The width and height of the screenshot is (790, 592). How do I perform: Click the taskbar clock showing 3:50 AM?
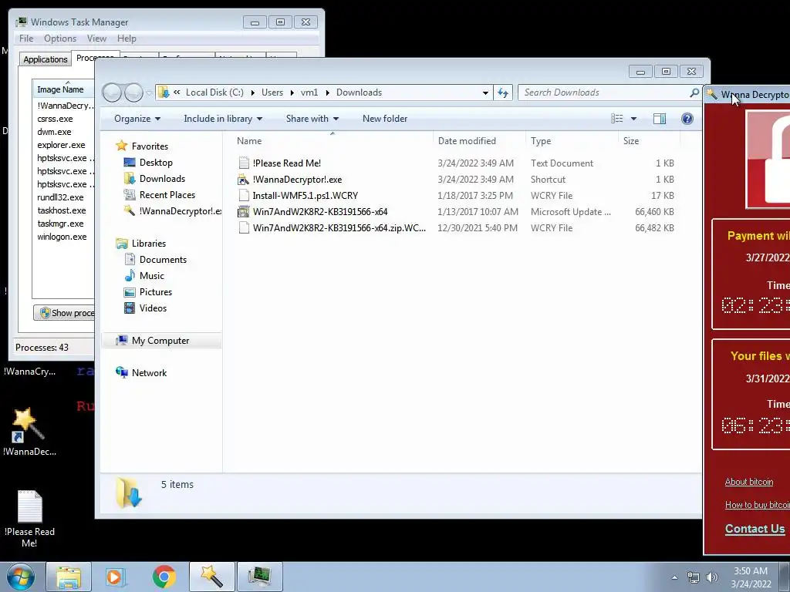751,577
